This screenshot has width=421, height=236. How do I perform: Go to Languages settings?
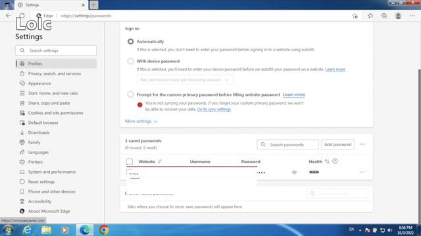38,152
